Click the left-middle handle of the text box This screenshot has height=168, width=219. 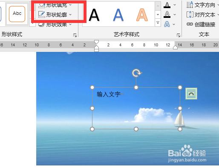point(92,108)
